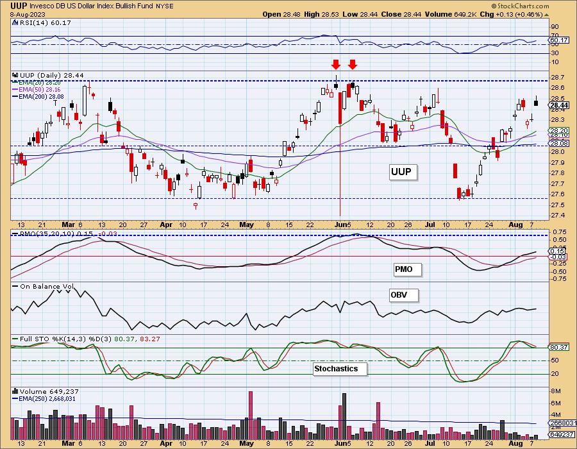The image size is (577, 449).
Task: Click the RSI(14) 60.17 legend
Action: pyautogui.click(x=45, y=23)
